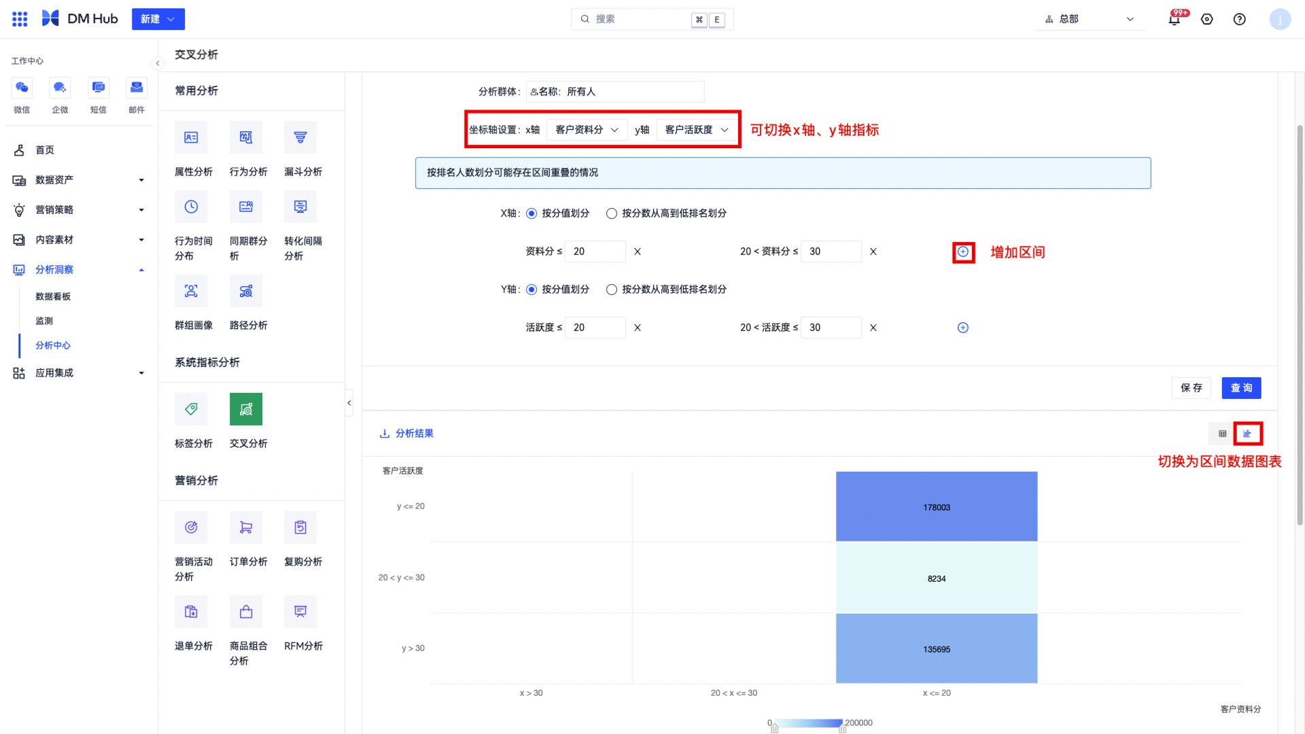1305x734 pixels.
Task: Download analysis results via download icon
Action: click(x=385, y=434)
